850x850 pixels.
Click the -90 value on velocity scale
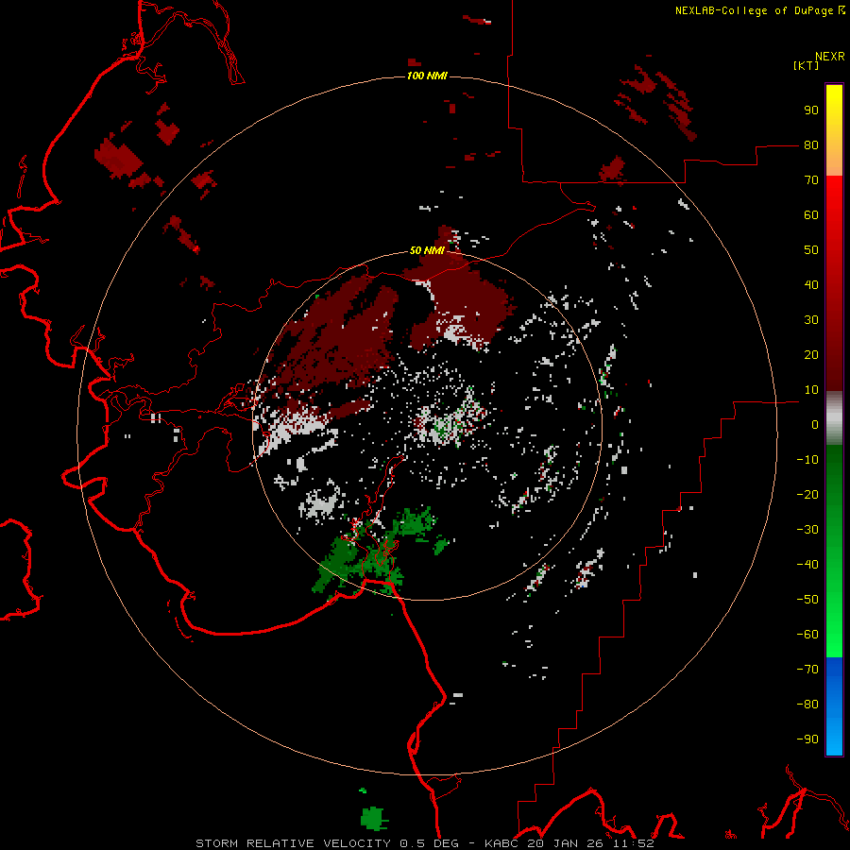807,739
